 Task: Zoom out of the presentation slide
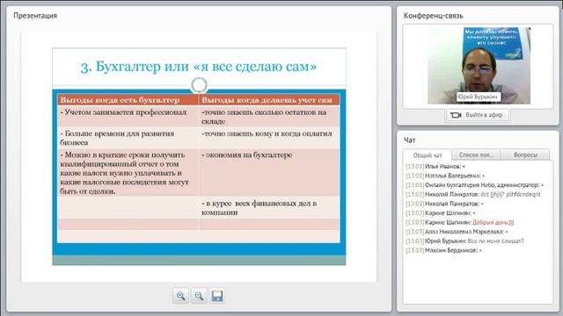pyautogui.click(x=199, y=296)
